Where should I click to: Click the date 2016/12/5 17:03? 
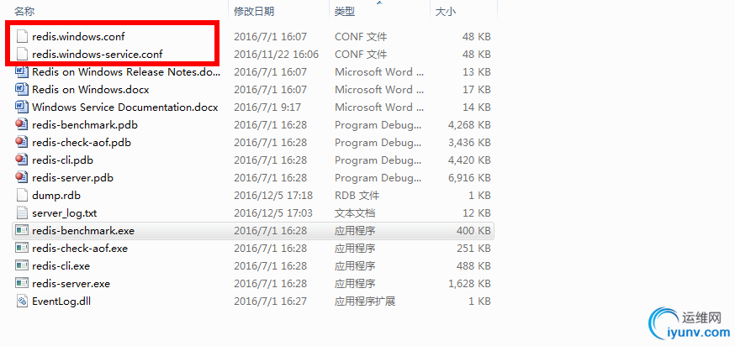(272, 213)
